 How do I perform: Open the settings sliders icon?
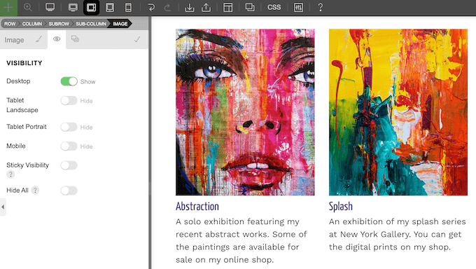298,7
